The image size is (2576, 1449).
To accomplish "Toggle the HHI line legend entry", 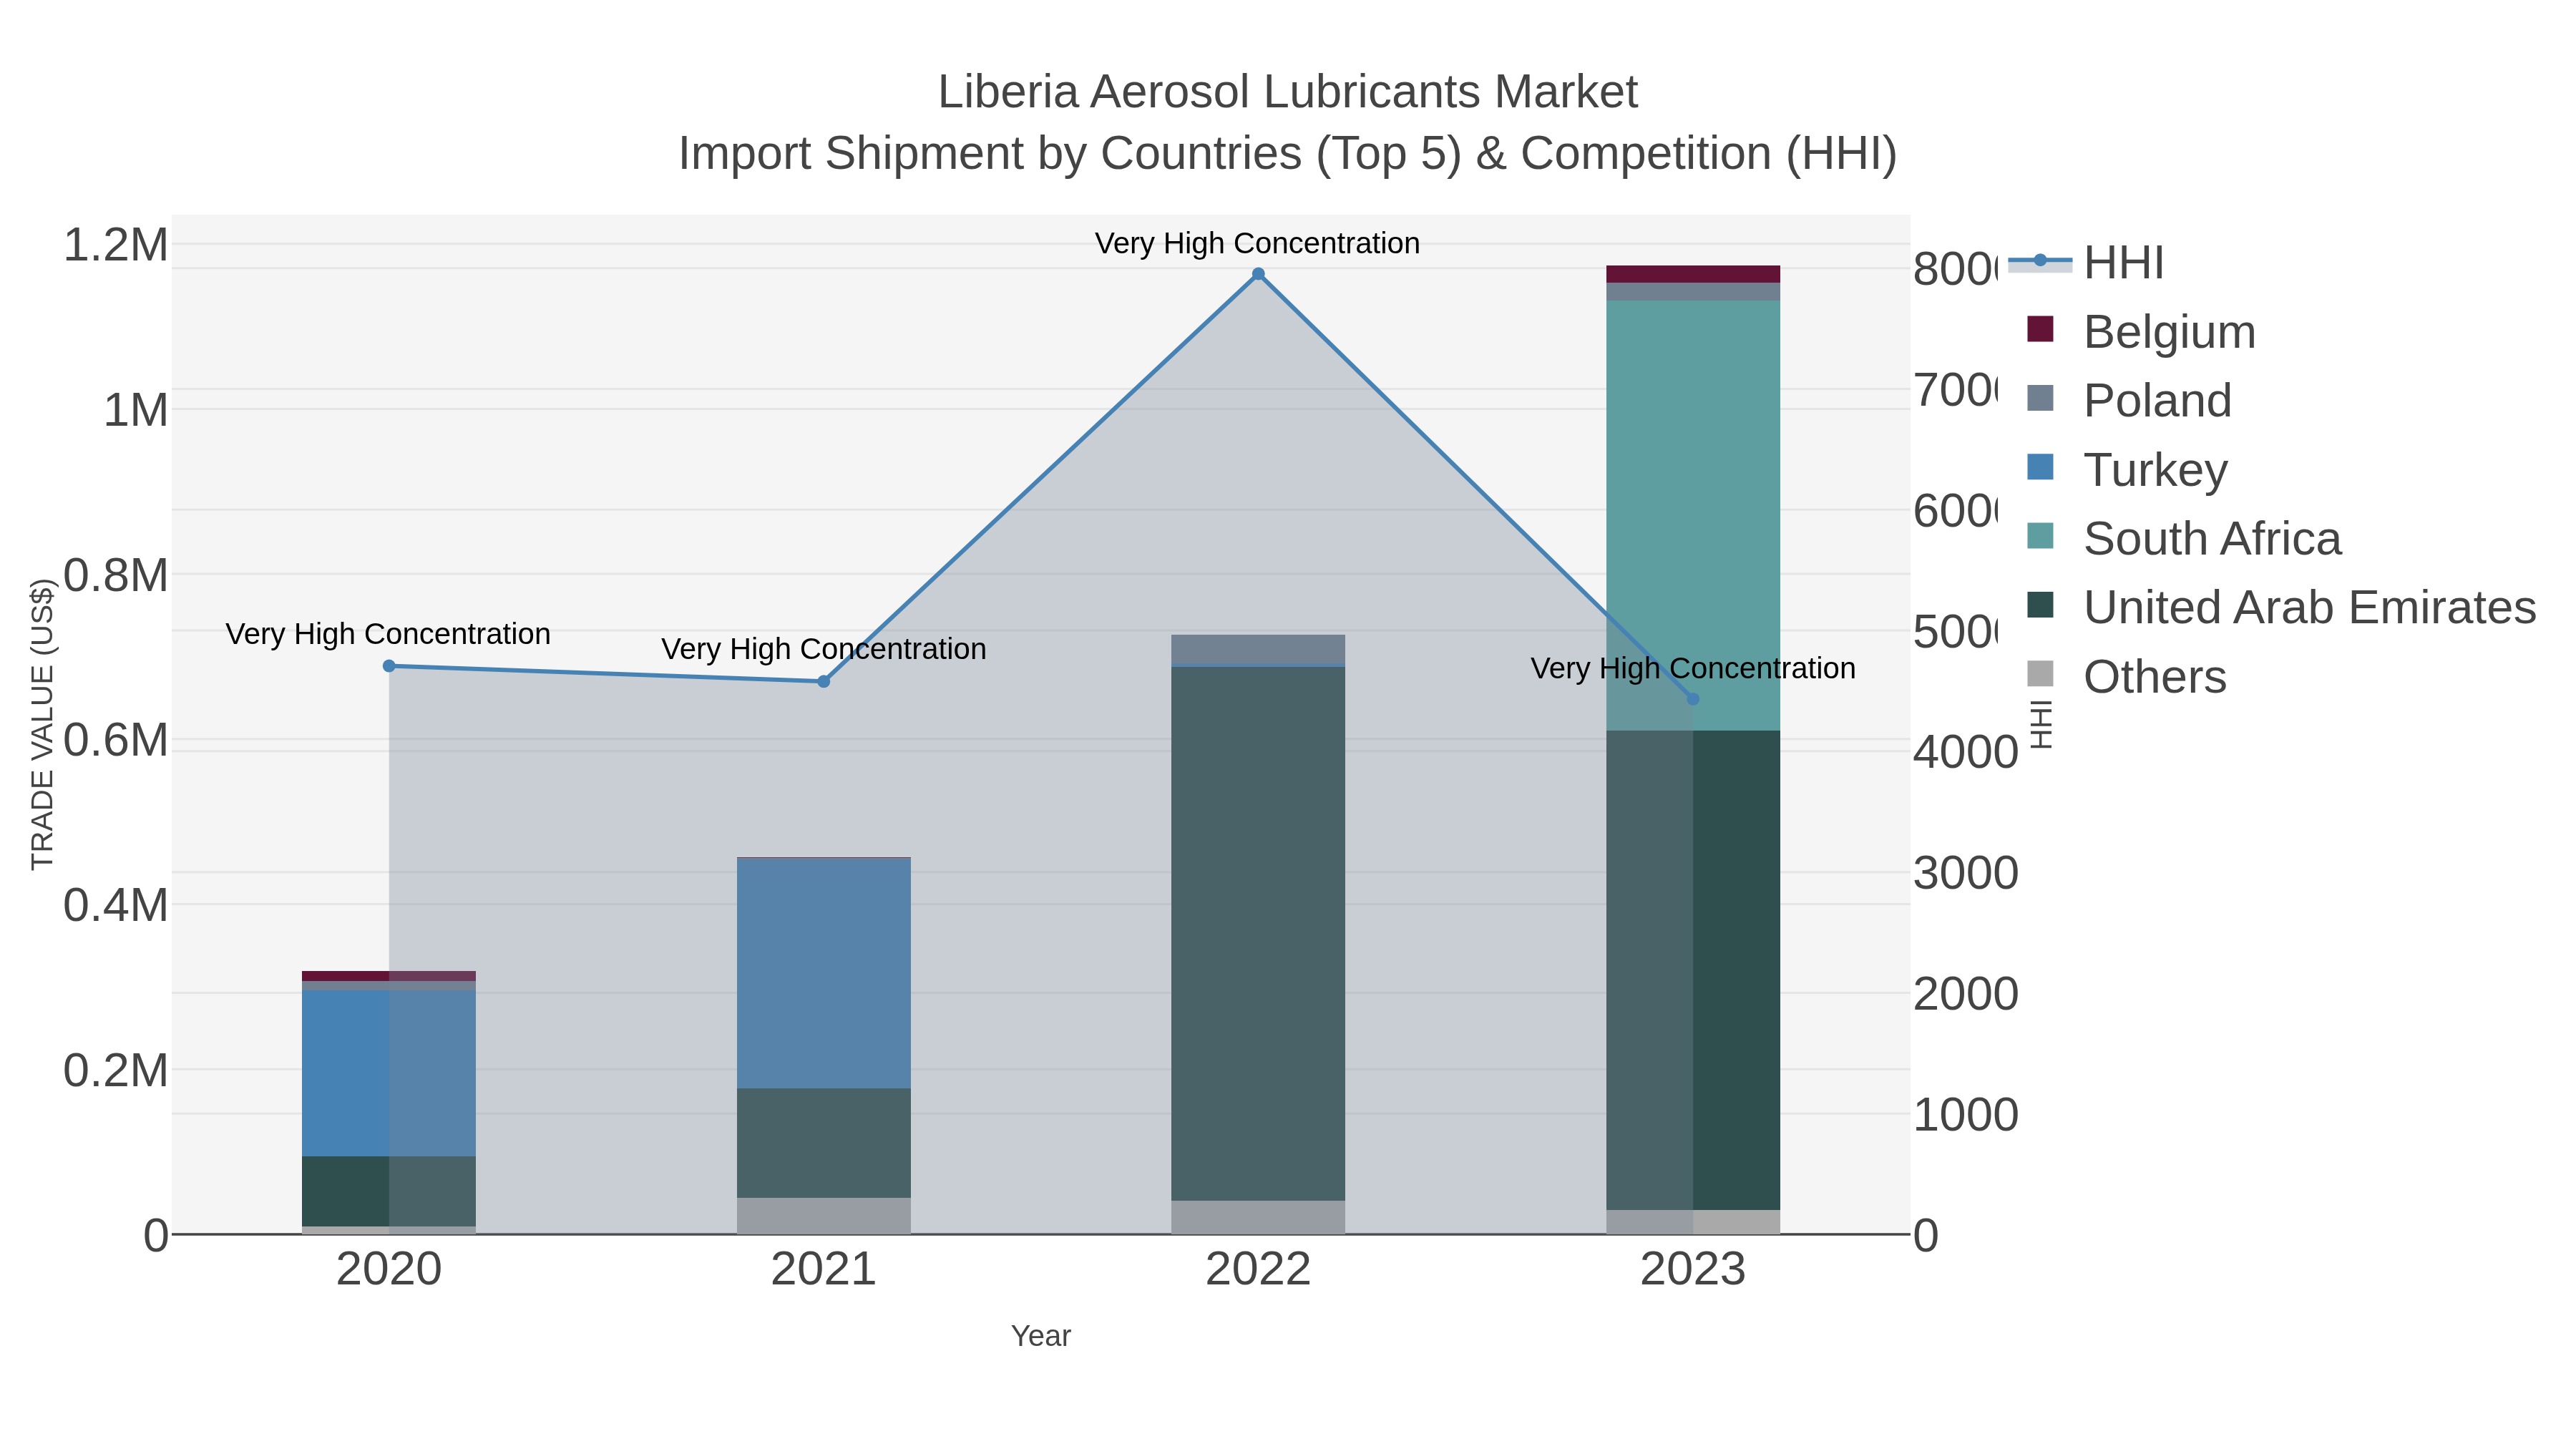I will click(2086, 262).
